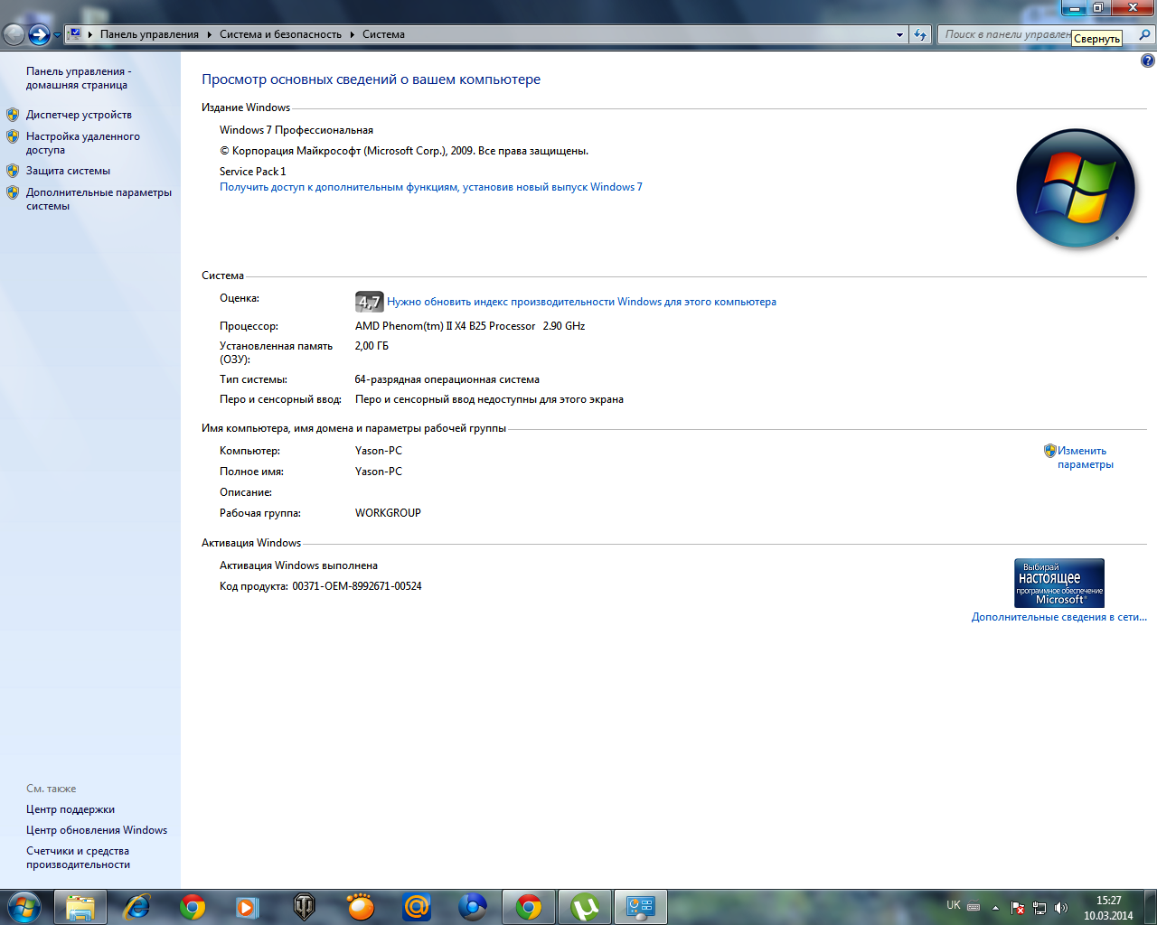Open 'Панель управления - домашняя страница' link
Viewport: 1157px width, 925px height.
(79, 78)
